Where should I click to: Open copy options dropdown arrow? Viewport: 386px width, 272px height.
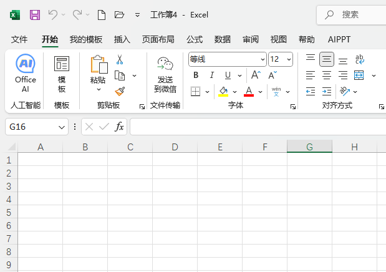(135, 75)
